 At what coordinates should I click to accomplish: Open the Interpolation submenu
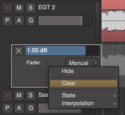(84, 103)
